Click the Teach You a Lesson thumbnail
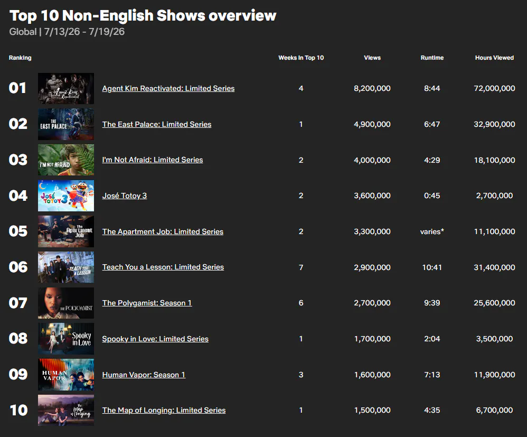This screenshot has width=527, height=437. (66, 267)
